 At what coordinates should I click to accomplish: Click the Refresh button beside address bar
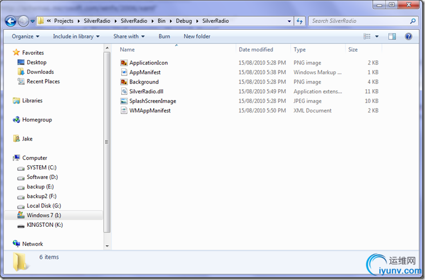pos(300,21)
